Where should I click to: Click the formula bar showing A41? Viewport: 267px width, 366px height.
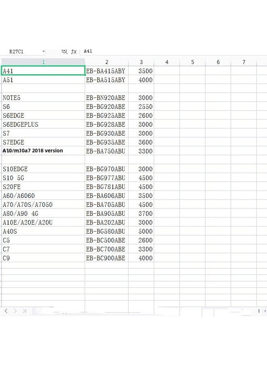[173, 51]
